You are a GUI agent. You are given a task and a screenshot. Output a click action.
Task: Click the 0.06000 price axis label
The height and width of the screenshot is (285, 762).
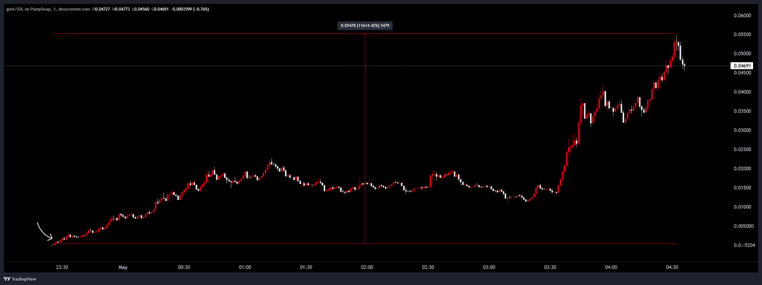[x=742, y=15]
